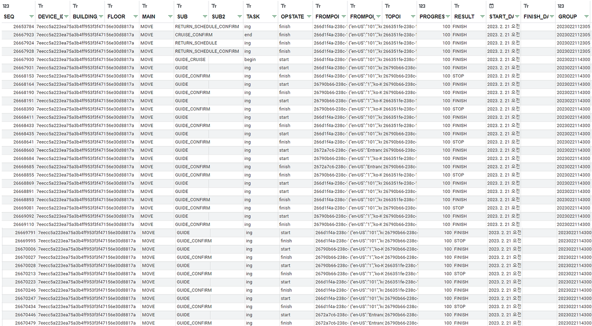The height and width of the screenshot is (326, 592).
Task: Click the text type icon above MAIN
Action: pos(145,6)
